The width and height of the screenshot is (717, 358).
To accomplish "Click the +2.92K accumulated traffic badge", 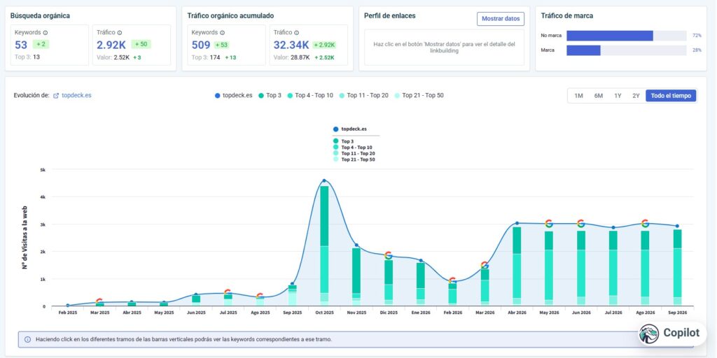I will click(324, 45).
